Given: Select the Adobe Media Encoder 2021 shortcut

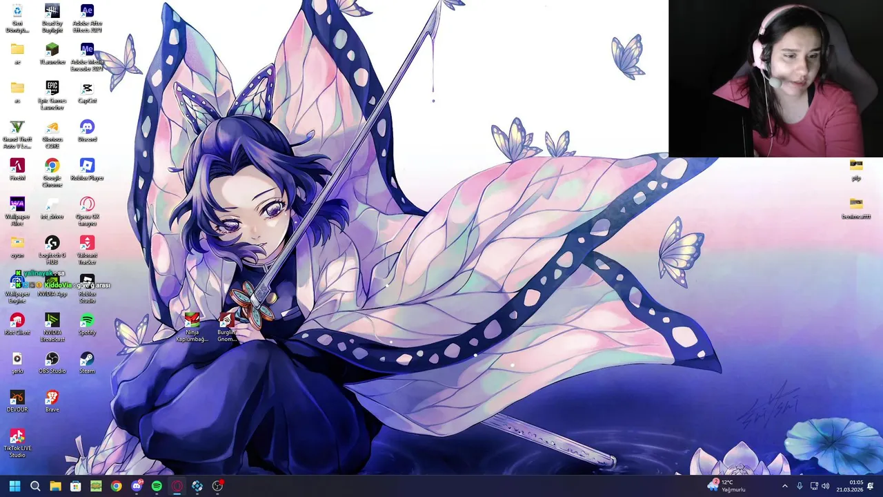Looking at the screenshot, I should point(87,57).
